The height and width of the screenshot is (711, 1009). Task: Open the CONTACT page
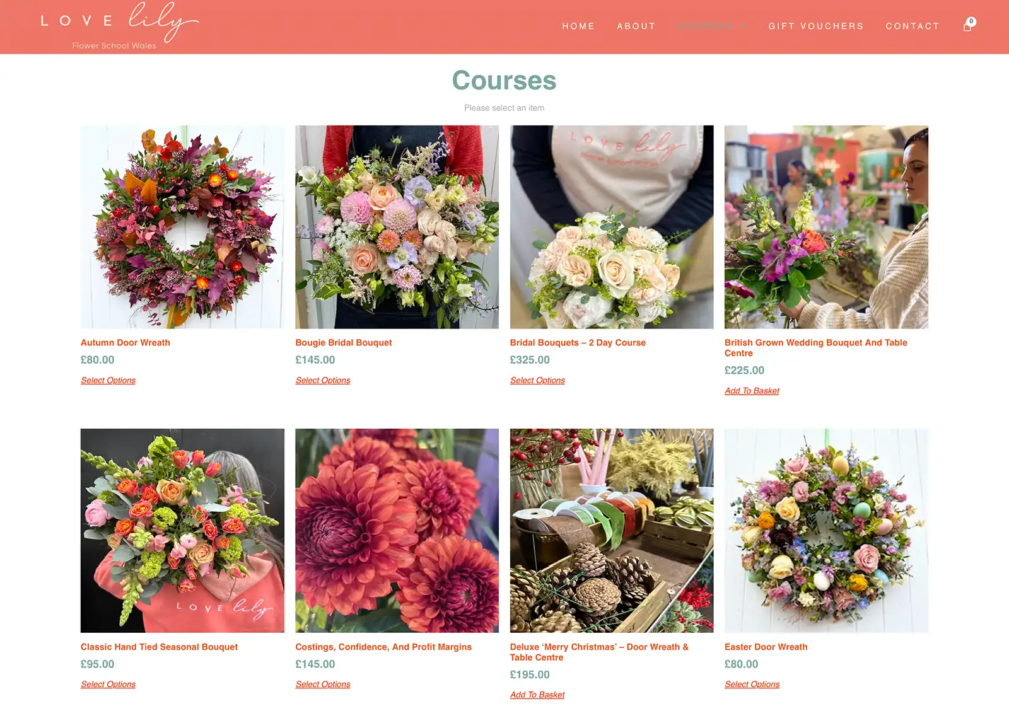pyautogui.click(x=913, y=26)
